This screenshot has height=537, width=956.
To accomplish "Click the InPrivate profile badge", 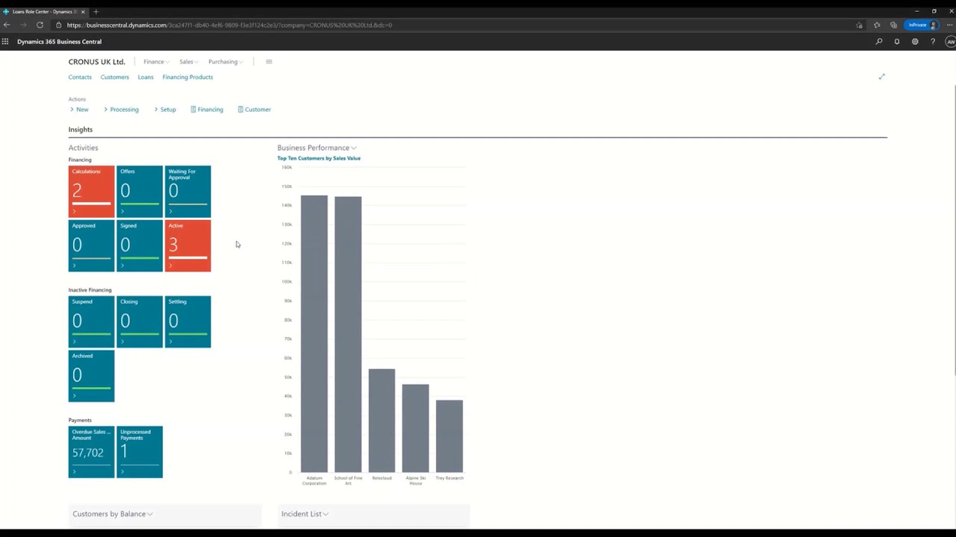I will [x=922, y=25].
